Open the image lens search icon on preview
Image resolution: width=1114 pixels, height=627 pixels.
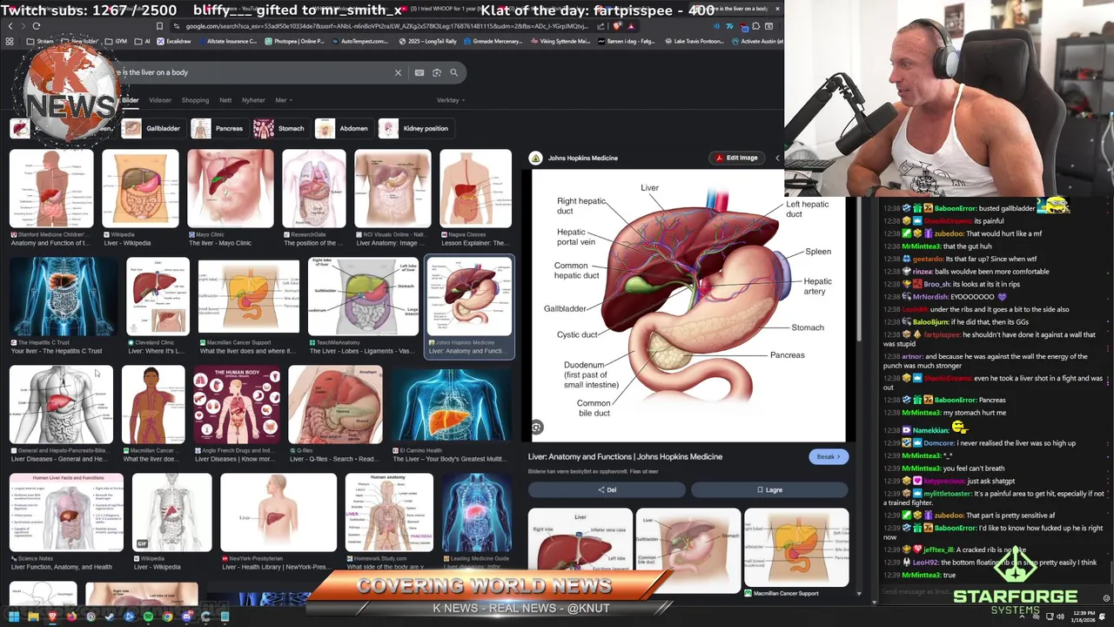[x=537, y=427]
